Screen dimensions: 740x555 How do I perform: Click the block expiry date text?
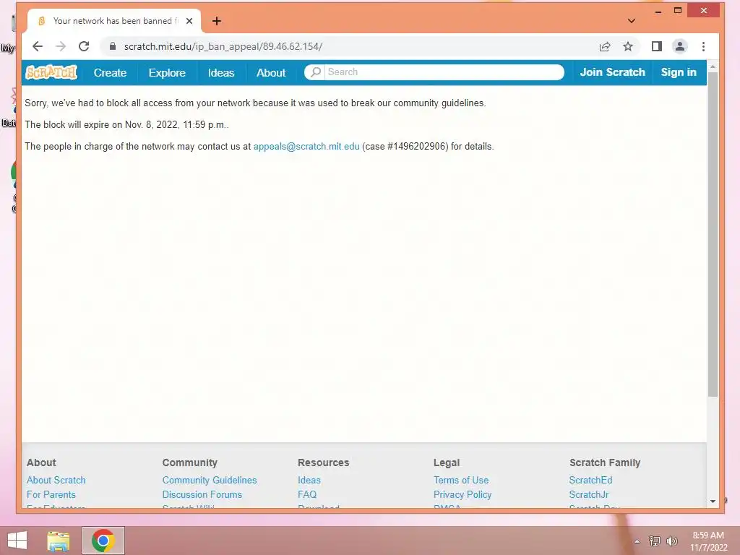point(126,124)
